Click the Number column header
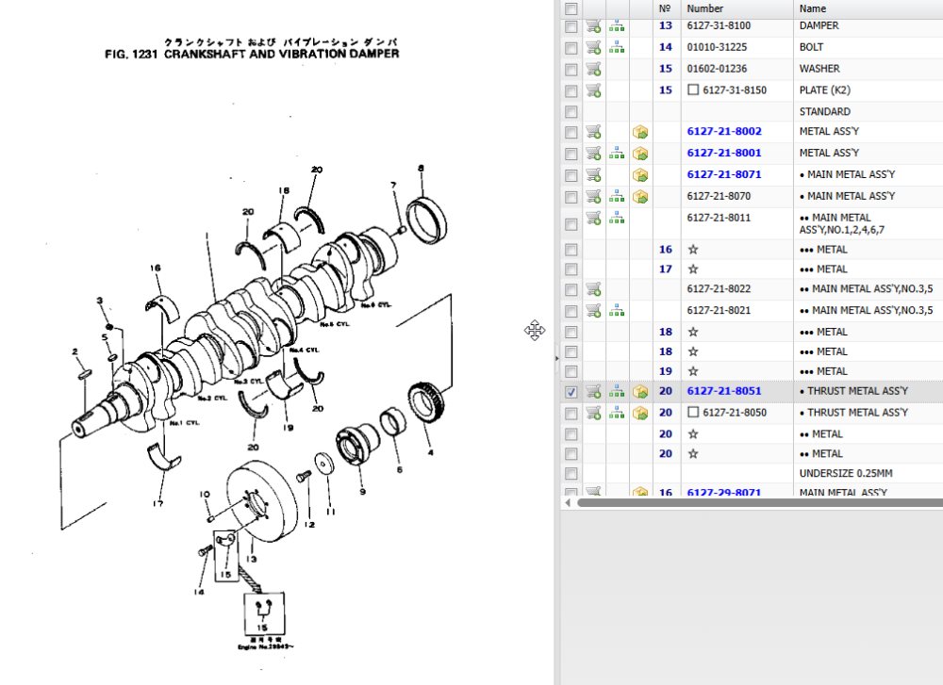Viewport: 943px width, 685px height. tap(736, 8)
